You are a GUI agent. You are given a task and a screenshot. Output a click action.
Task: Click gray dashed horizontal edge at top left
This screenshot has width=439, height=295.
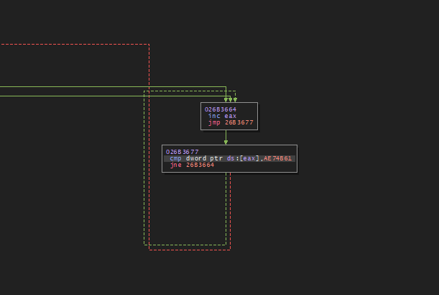point(72,45)
